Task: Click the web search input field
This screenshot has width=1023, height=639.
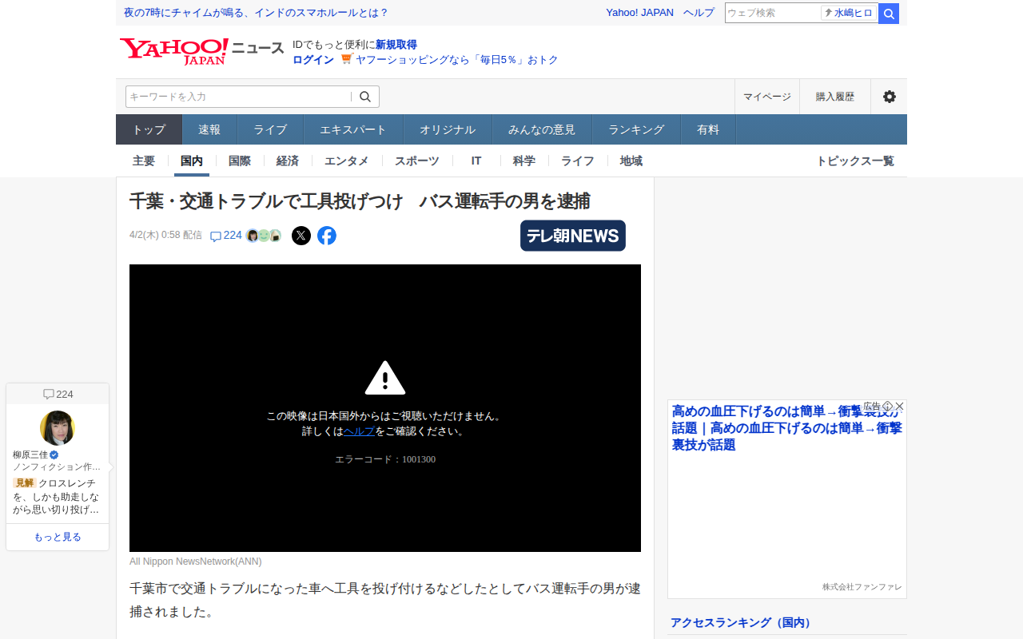Action: point(773,14)
